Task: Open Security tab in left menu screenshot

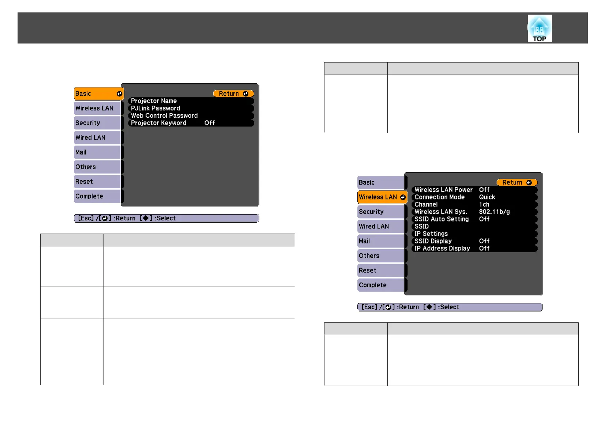Action: tap(99, 123)
